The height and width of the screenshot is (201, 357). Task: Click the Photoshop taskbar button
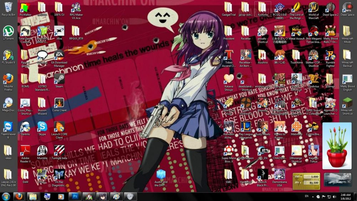pos(75,196)
